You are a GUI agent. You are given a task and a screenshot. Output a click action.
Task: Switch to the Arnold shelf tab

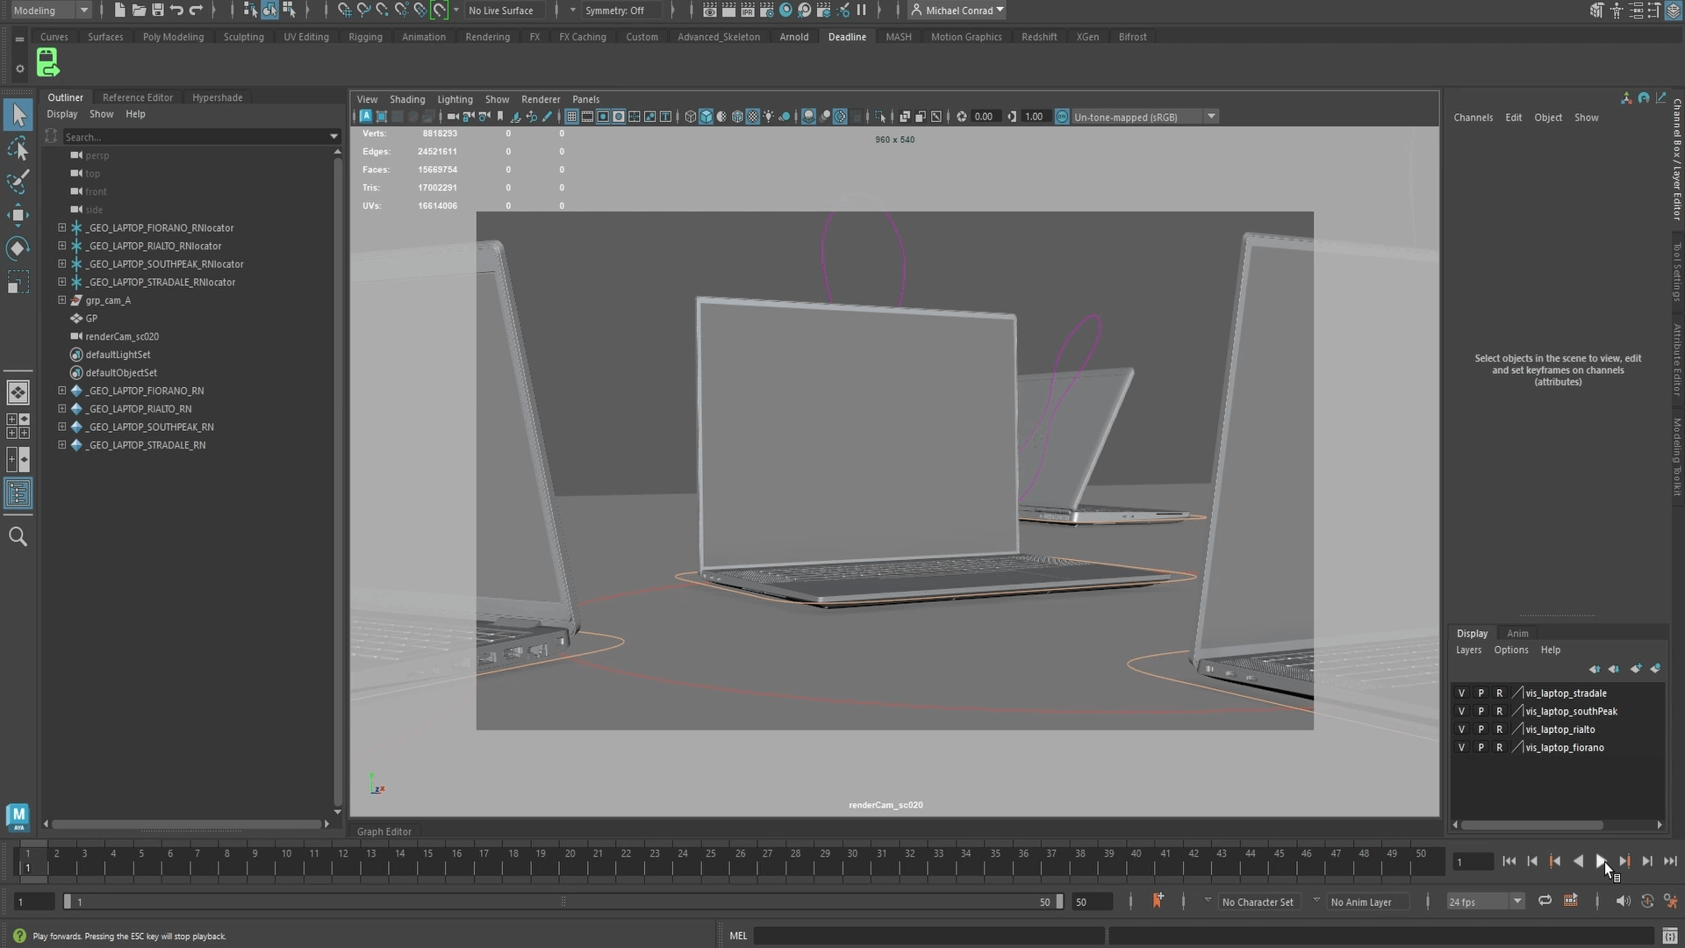[x=793, y=37]
